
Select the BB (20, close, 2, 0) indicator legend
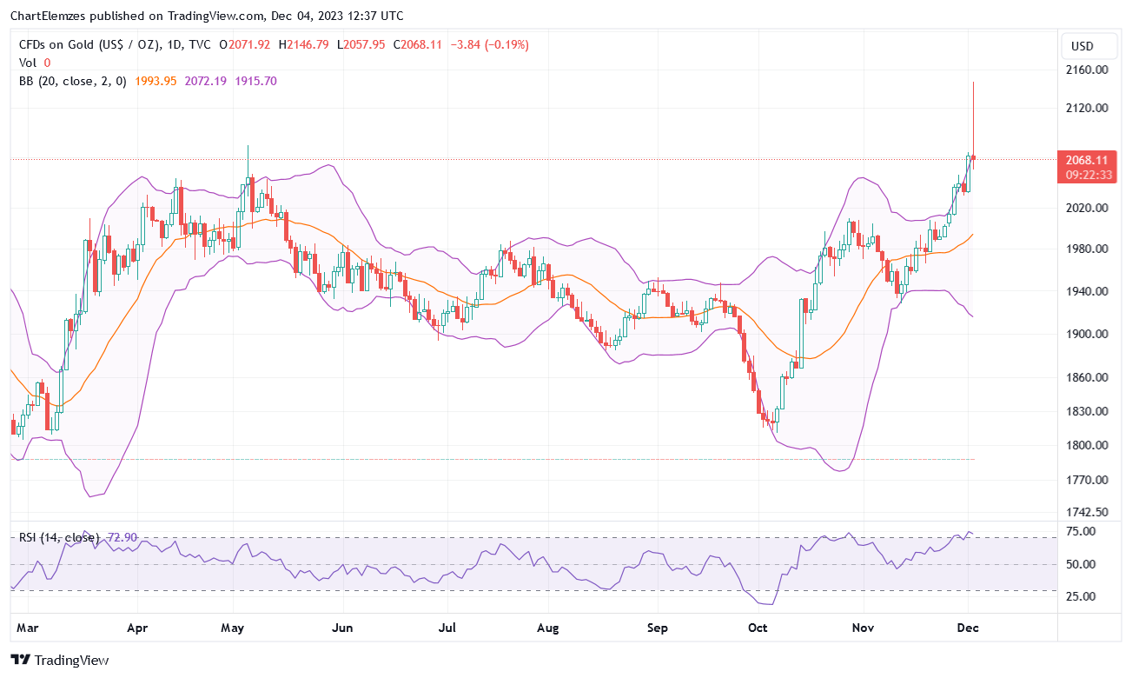(x=73, y=81)
